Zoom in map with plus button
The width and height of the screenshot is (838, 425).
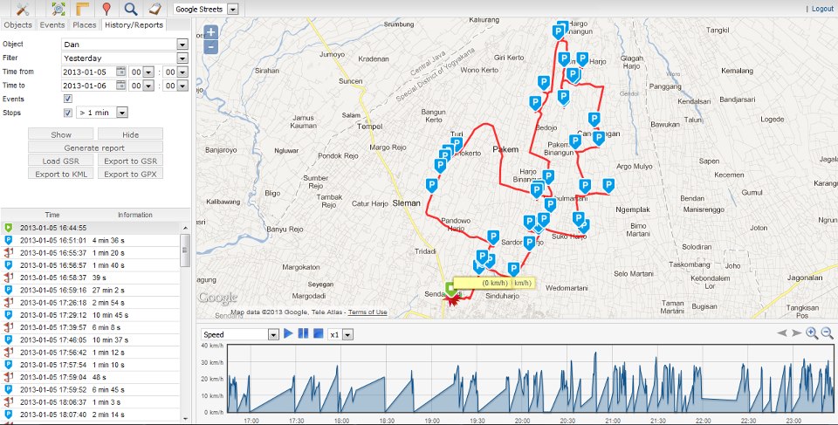pyautogui.click(x=211, y=32)
